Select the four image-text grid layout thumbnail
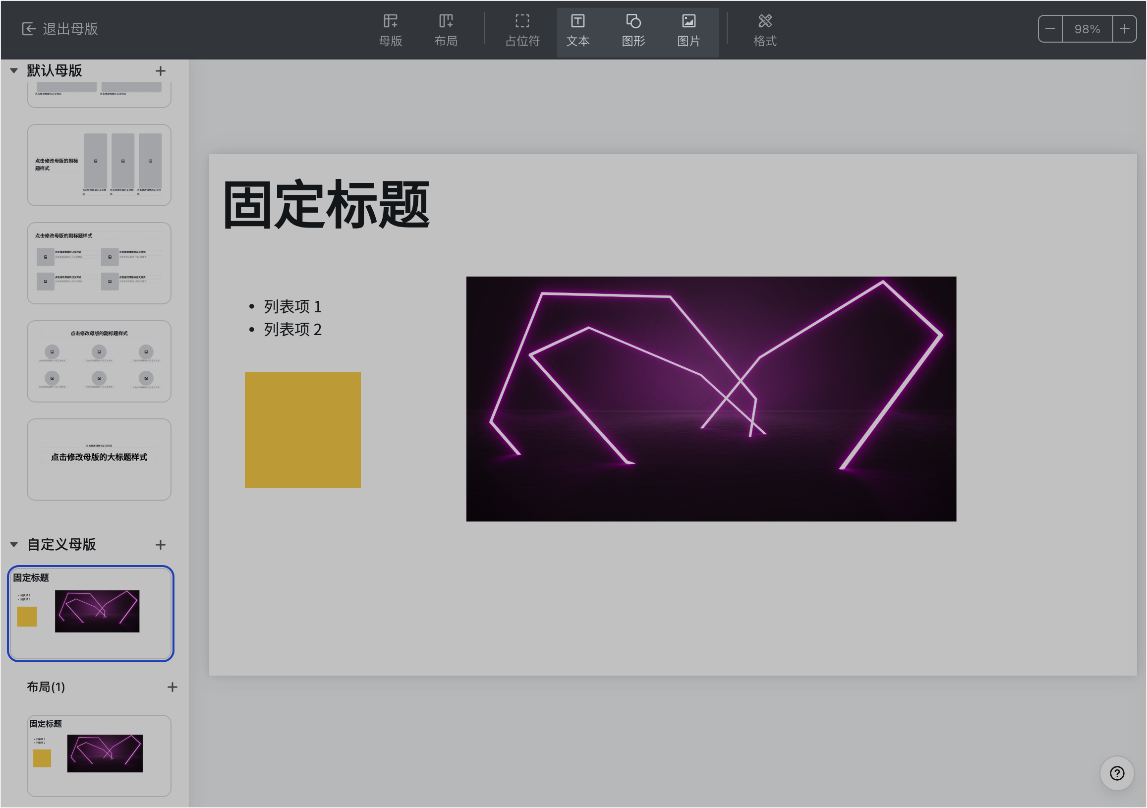1147x808 pixels. tap(99, 263)
